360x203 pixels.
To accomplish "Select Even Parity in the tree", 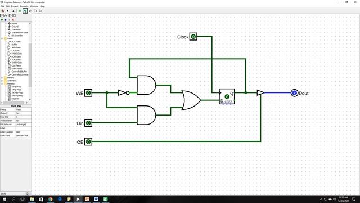I will pyautogui.click(x=17, y=68).
